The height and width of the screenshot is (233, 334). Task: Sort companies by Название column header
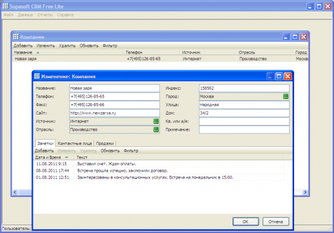68,52
